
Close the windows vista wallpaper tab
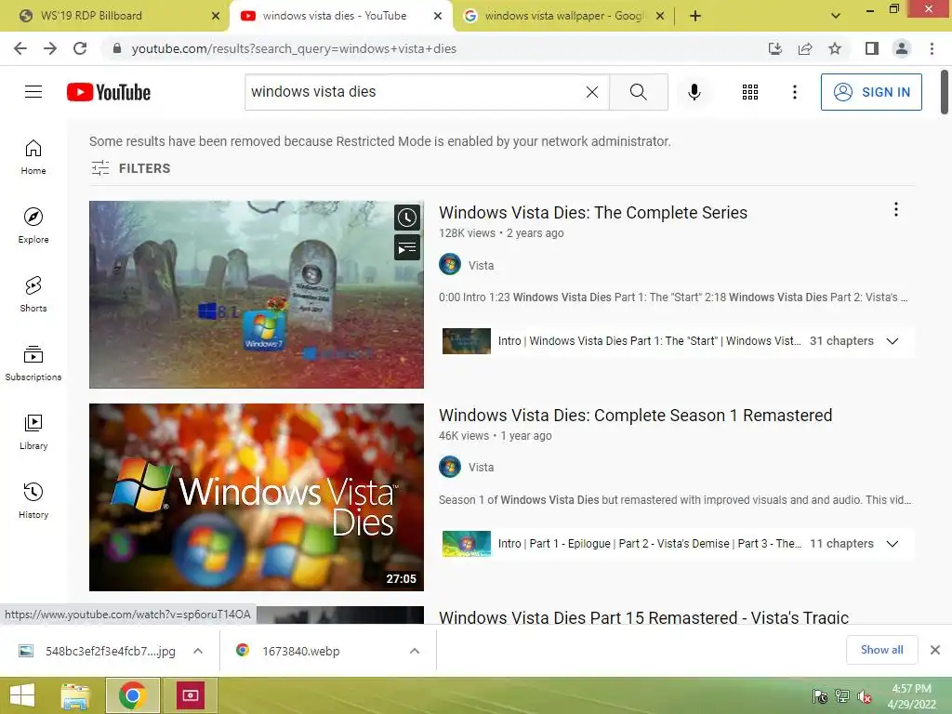pyautogui.click(x=660, y=16)
